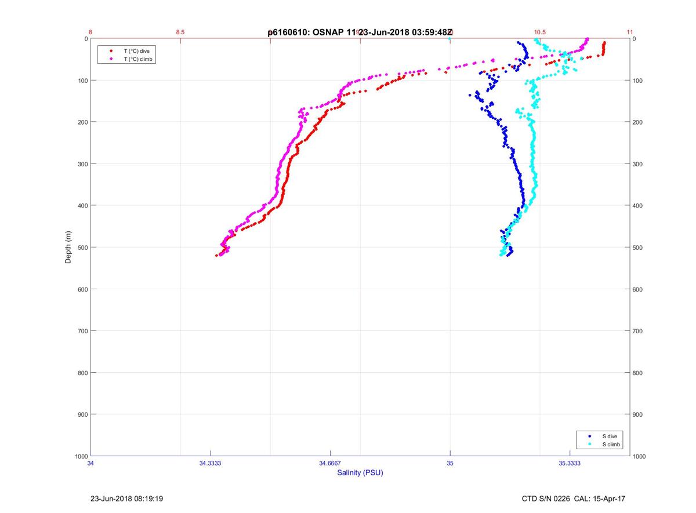Image resolution: width=696 pixels, height=513 pixels.
Task: Click temperature tick label 10.5 on top axis
Action: [540, 32]
